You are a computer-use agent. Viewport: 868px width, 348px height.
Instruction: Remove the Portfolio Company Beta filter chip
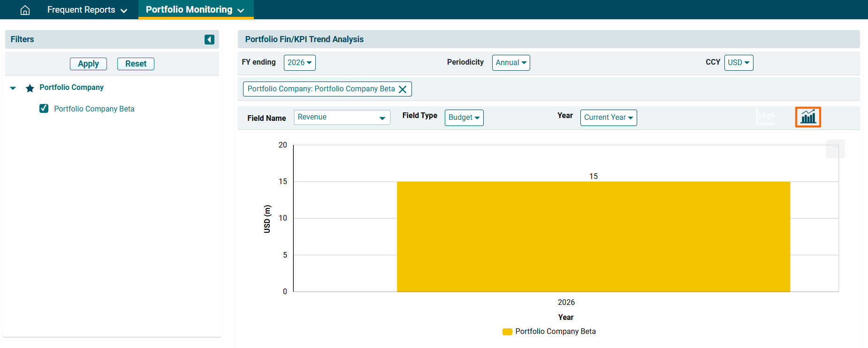pos(403,89)
